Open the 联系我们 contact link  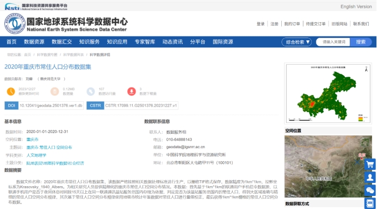361,24
